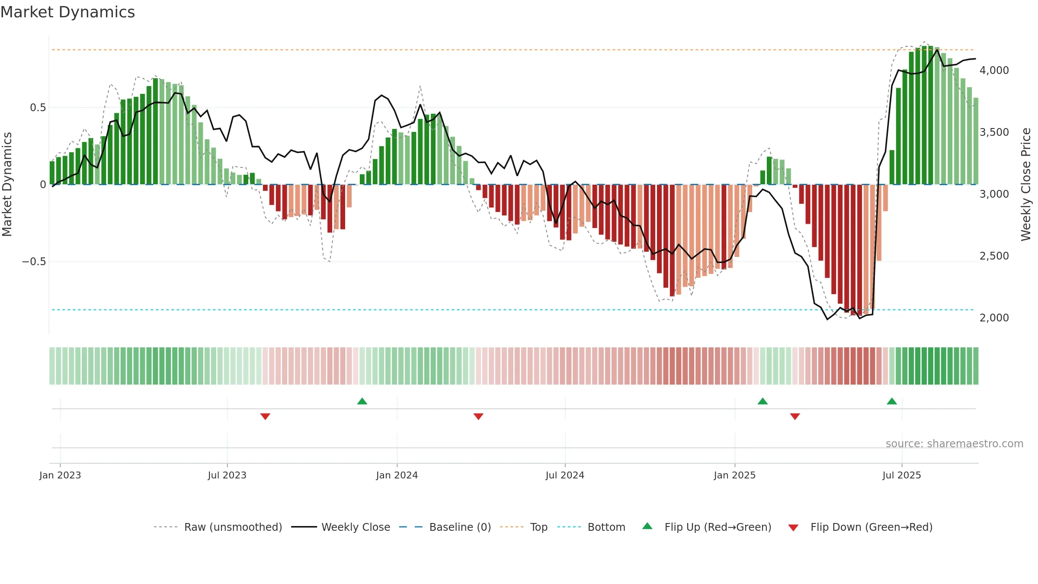Image resolution: width=1038 pixels, height=584 pixels.
Task: Click the 2,000 price axis label
Action: click(994, 318)
